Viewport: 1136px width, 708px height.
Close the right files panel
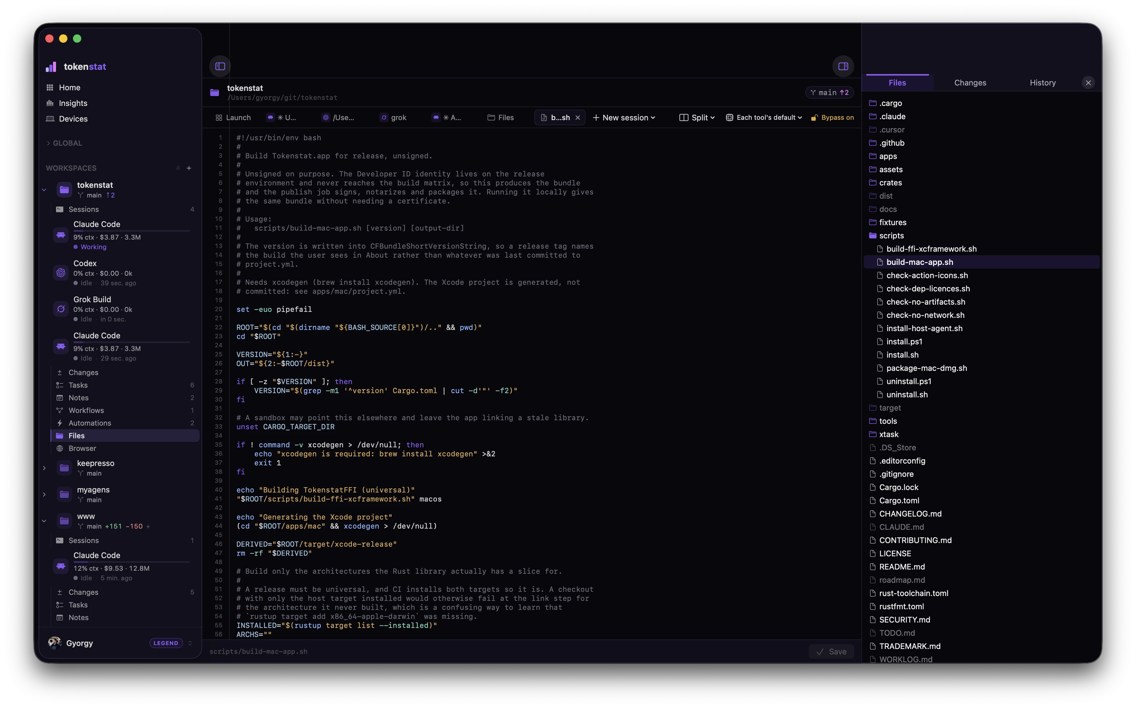point(1088,83)
